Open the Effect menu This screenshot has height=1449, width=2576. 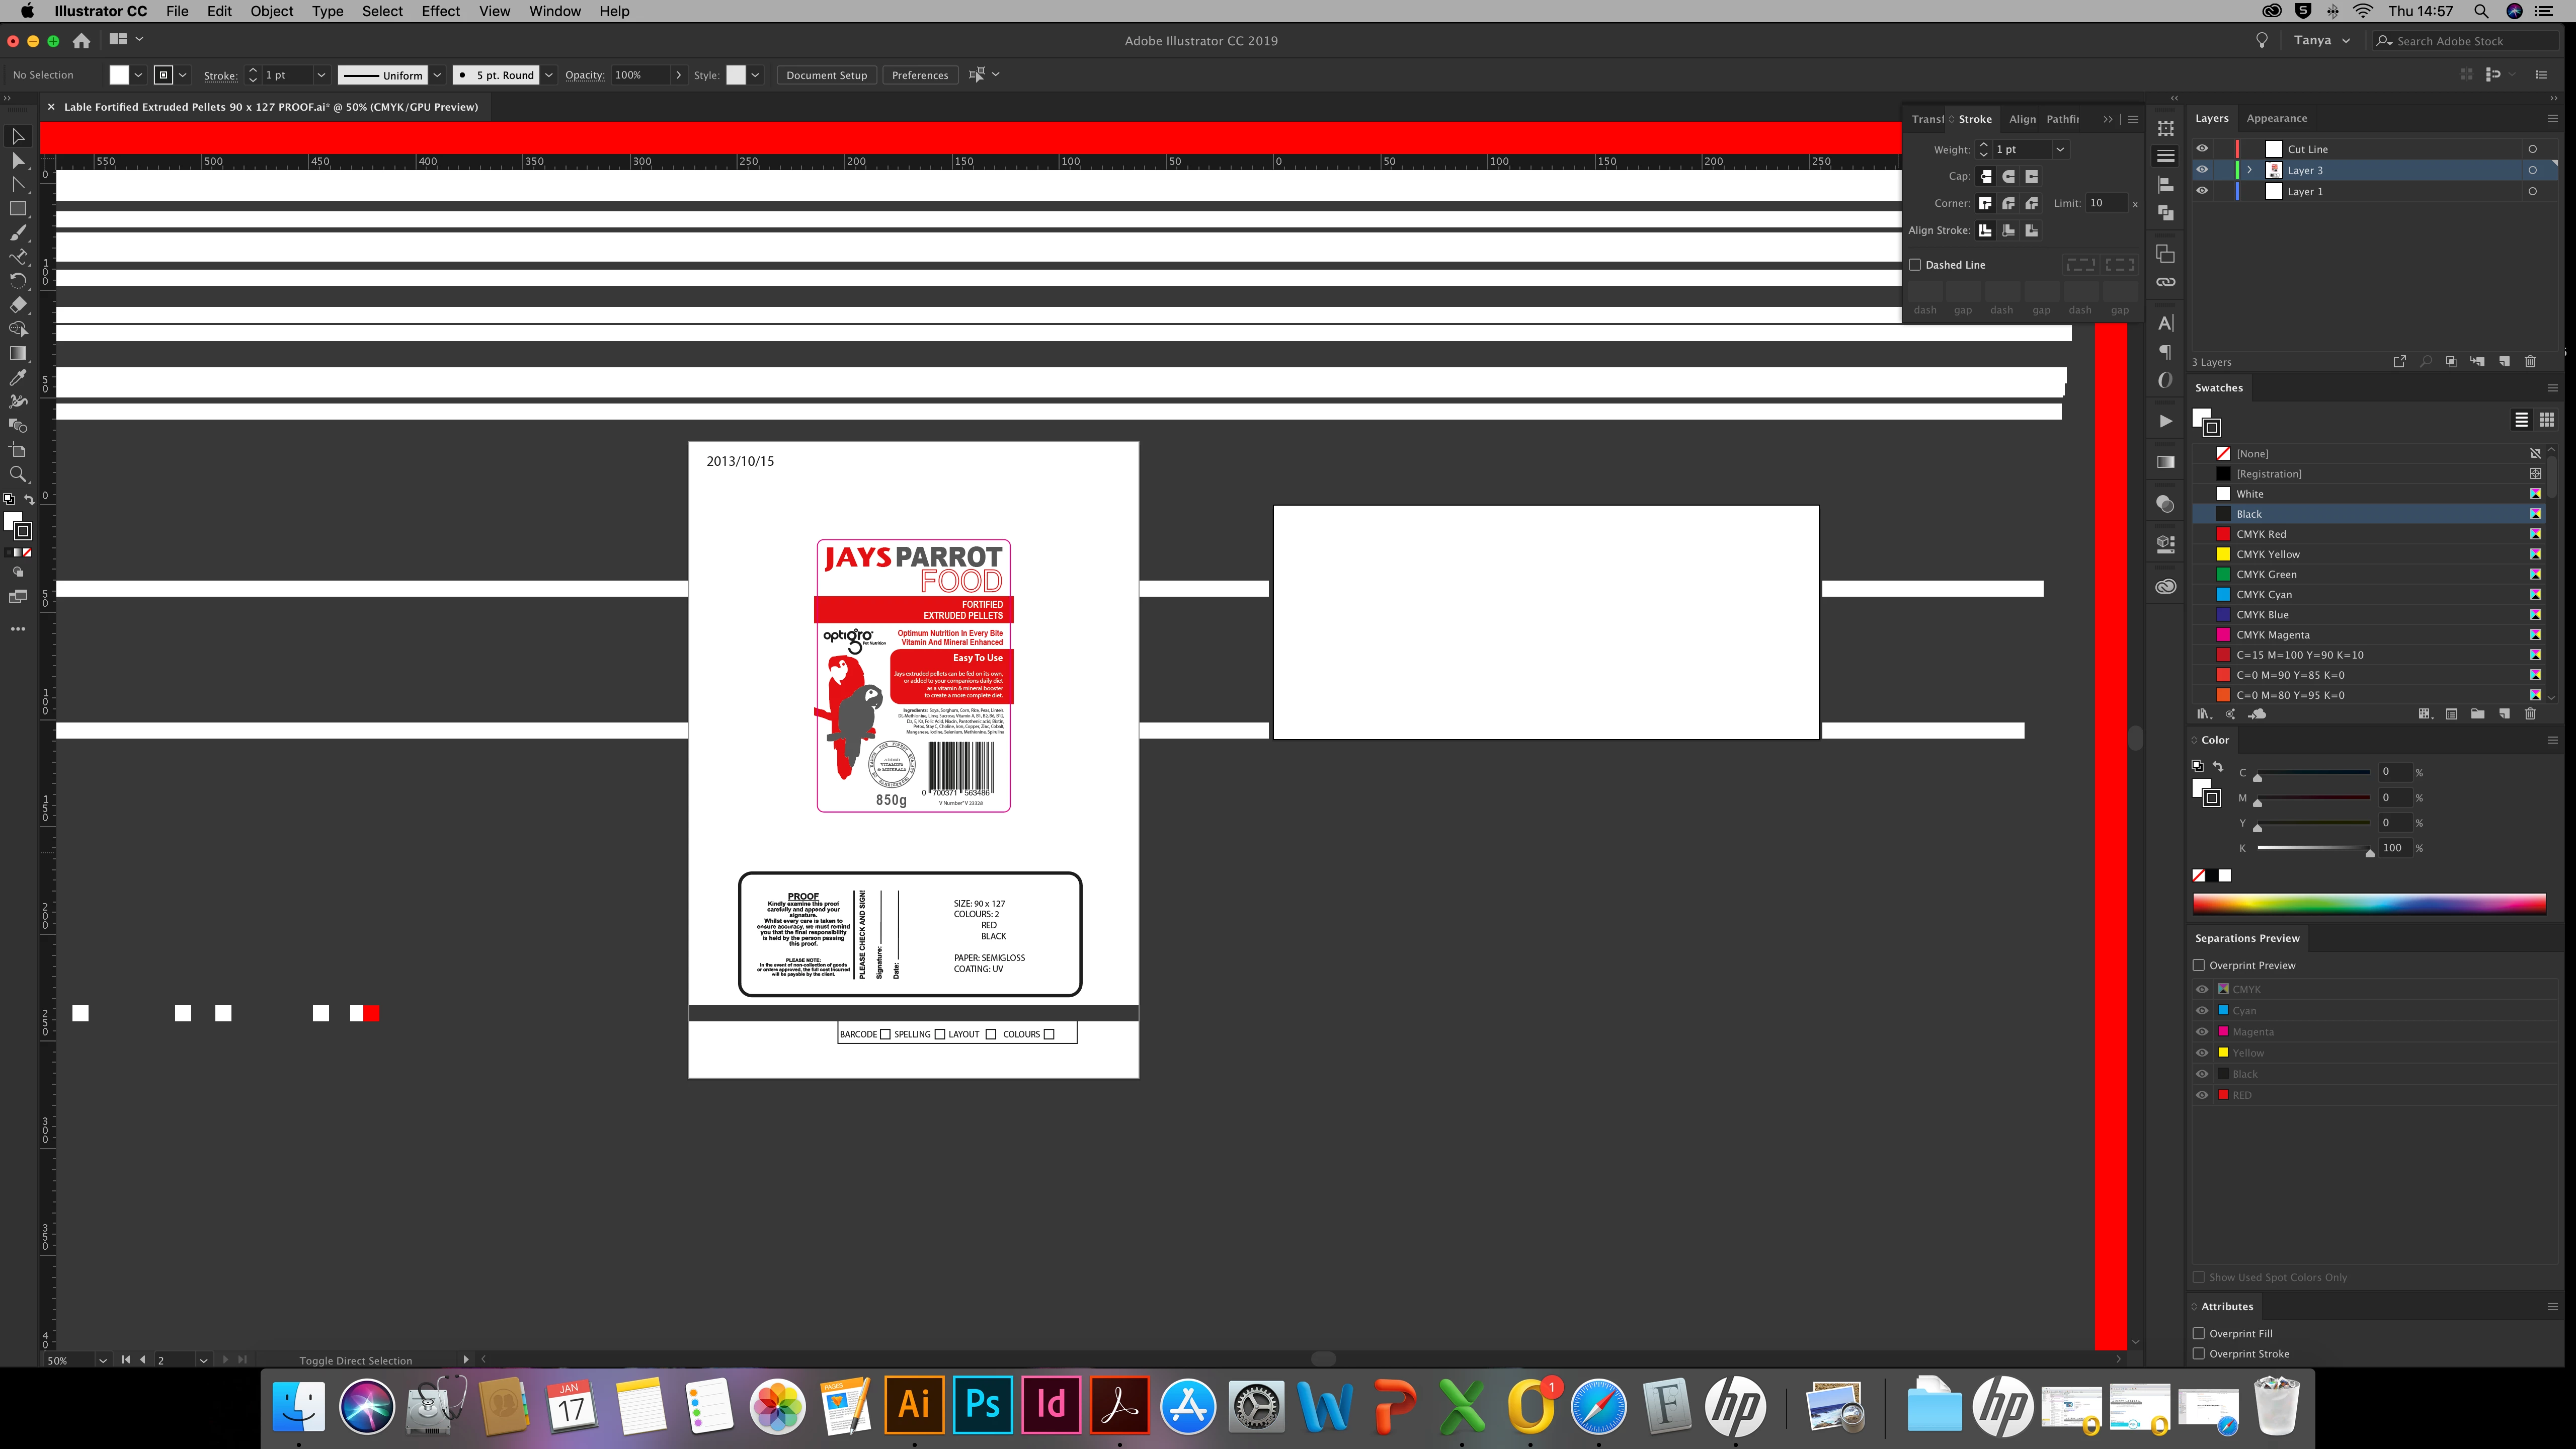click(440, 11)
